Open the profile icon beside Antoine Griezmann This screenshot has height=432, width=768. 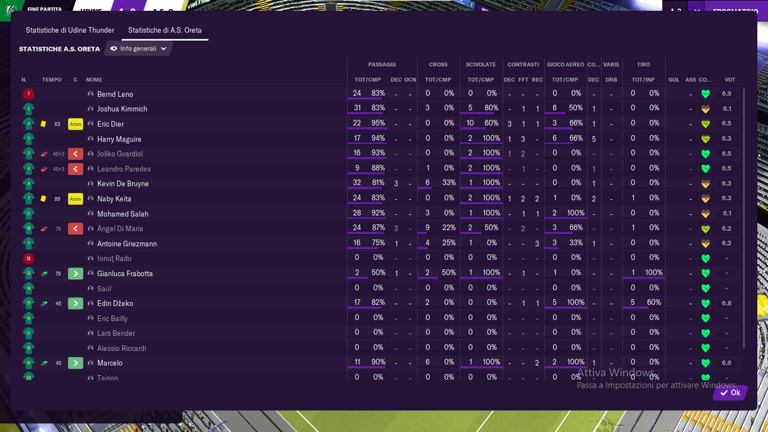pyautogui.click(x=91, y=244)
